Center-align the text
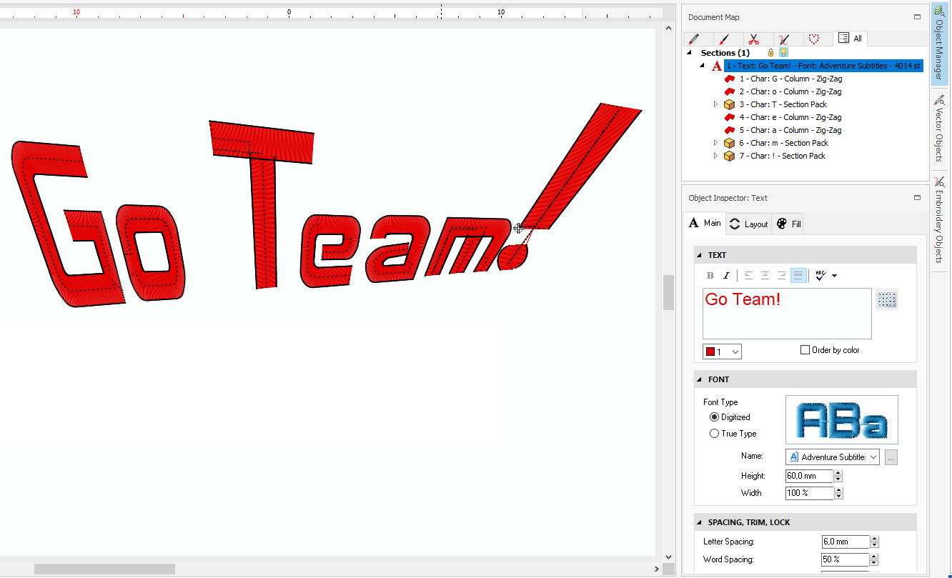Image resolution: width=952 pixels, height=578 pixels. pos(765,276)
